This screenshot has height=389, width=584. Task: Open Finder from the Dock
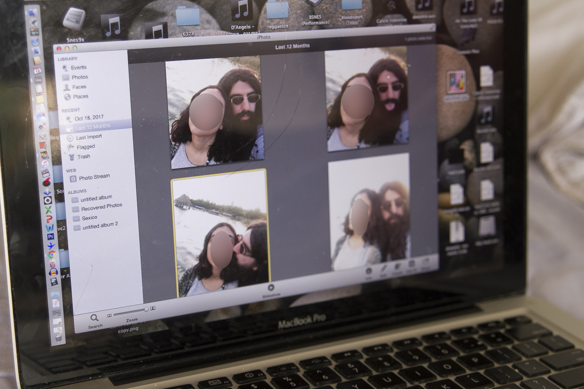[33, 13]
